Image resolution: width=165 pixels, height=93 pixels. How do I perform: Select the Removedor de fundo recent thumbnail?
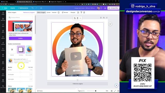click(x=29, y=50)
